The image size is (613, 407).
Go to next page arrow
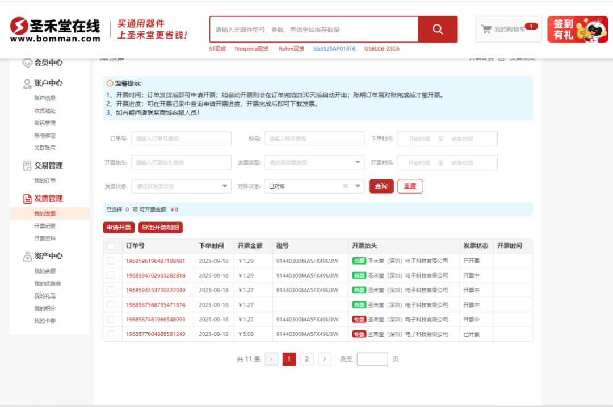click(x=325, y=359)
